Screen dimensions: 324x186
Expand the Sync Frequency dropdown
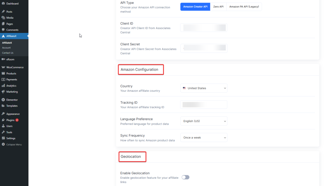204,137
